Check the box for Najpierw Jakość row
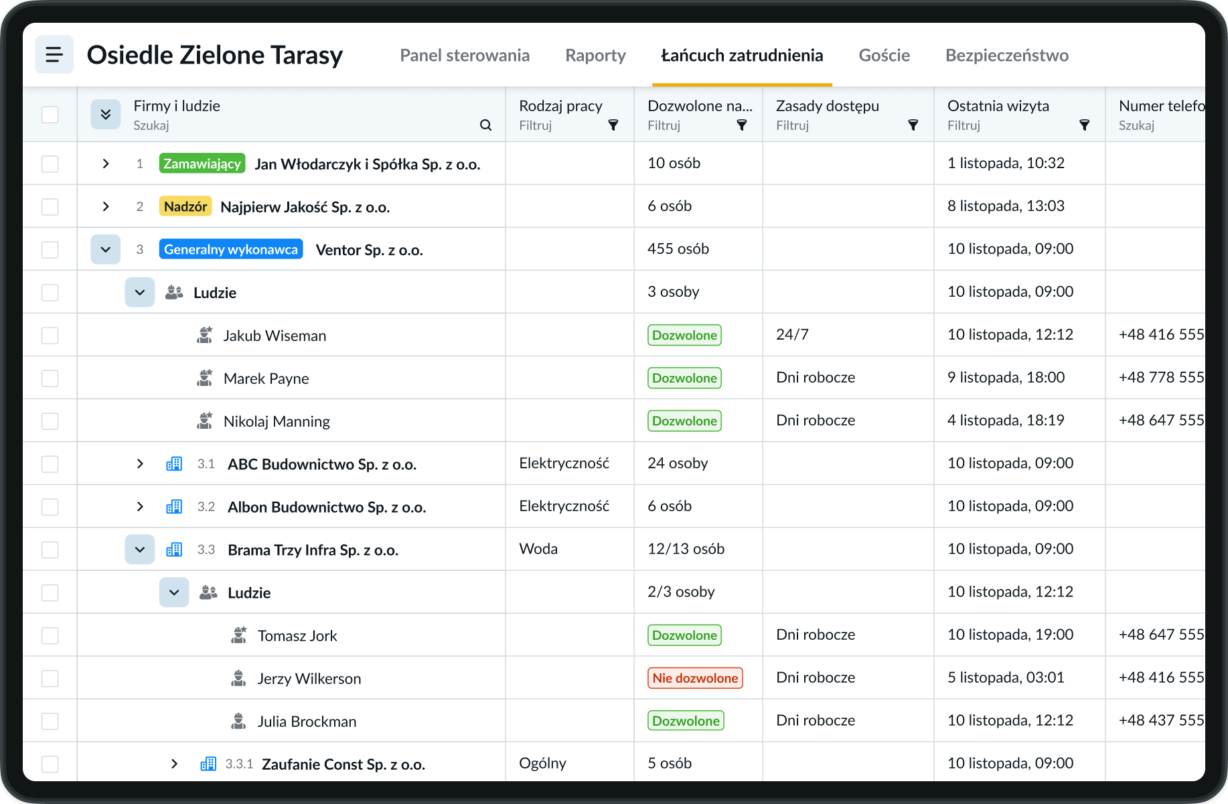This screenshot has width=1228, height=804. pos(50,206)
